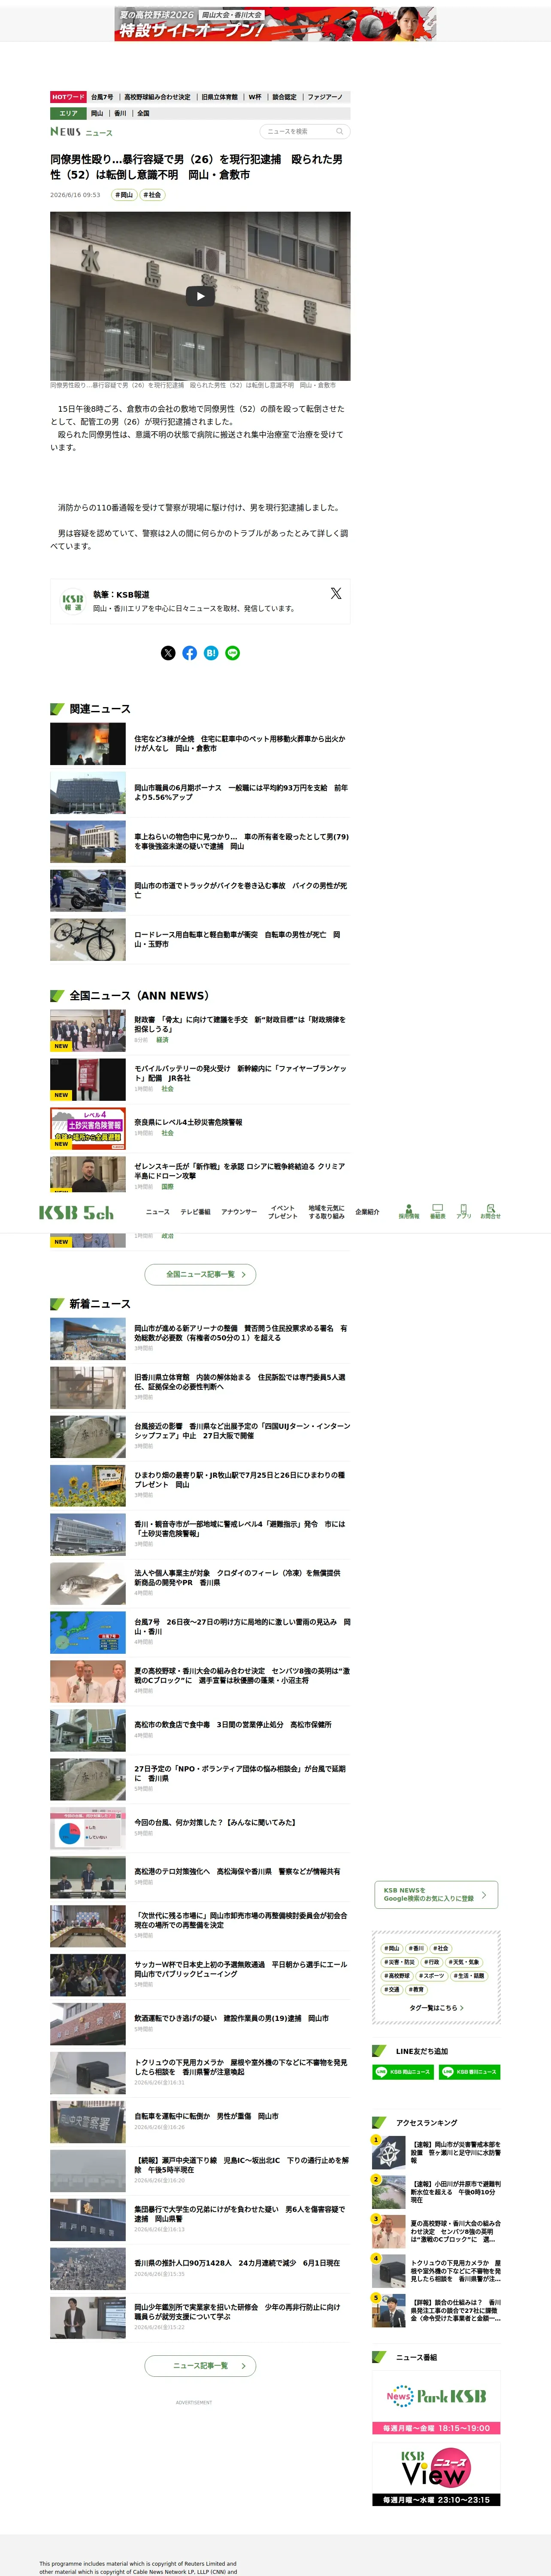
Task: Select the #生活・話題 tag in sidebar
Action: tap(469, 1975)
